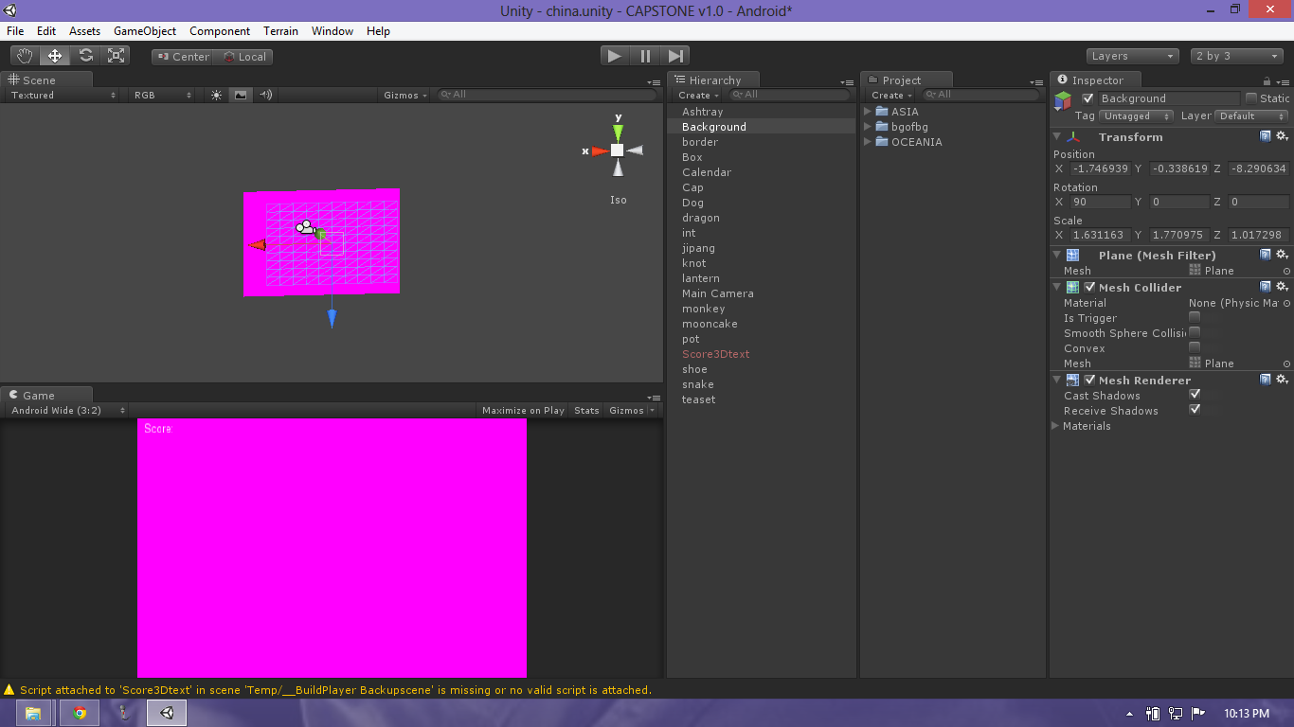Viewport: 1294px width, 727px height.
Task: Click the red X axis gizmo cone
Action: click(600, 151)
